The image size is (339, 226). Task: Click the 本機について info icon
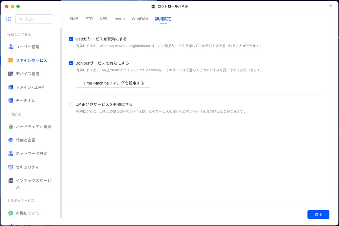pos(11,213)
